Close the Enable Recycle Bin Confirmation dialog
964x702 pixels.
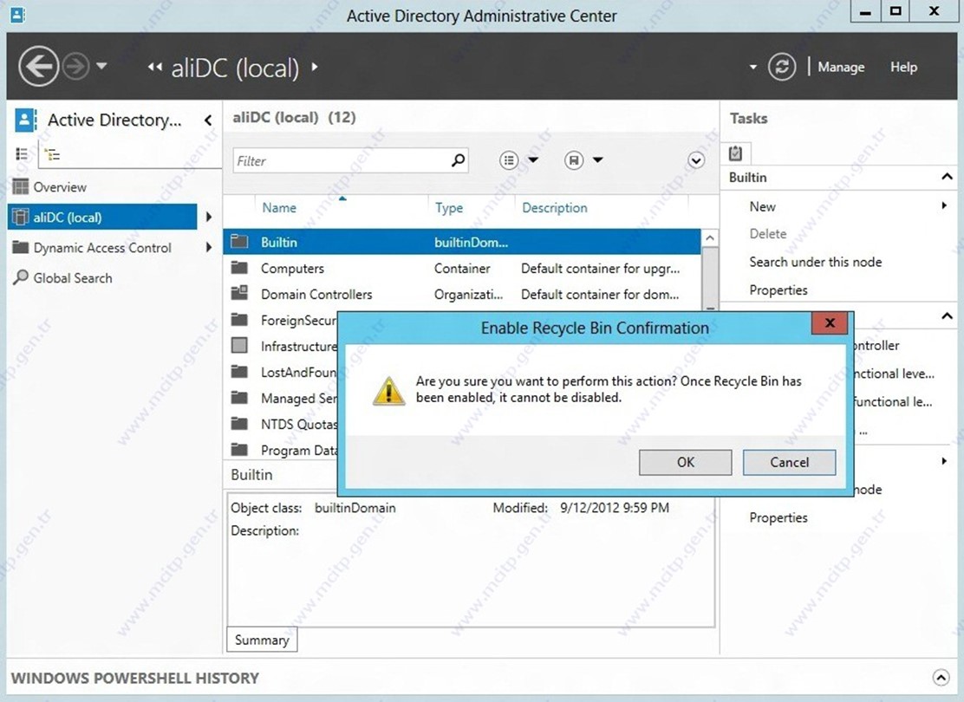[830, 323]
